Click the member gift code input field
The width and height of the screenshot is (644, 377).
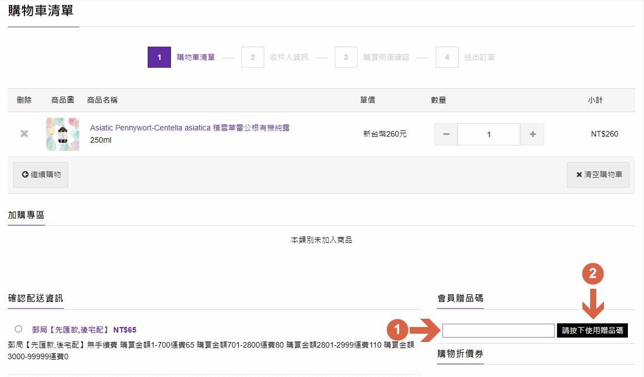coord(498,330)
